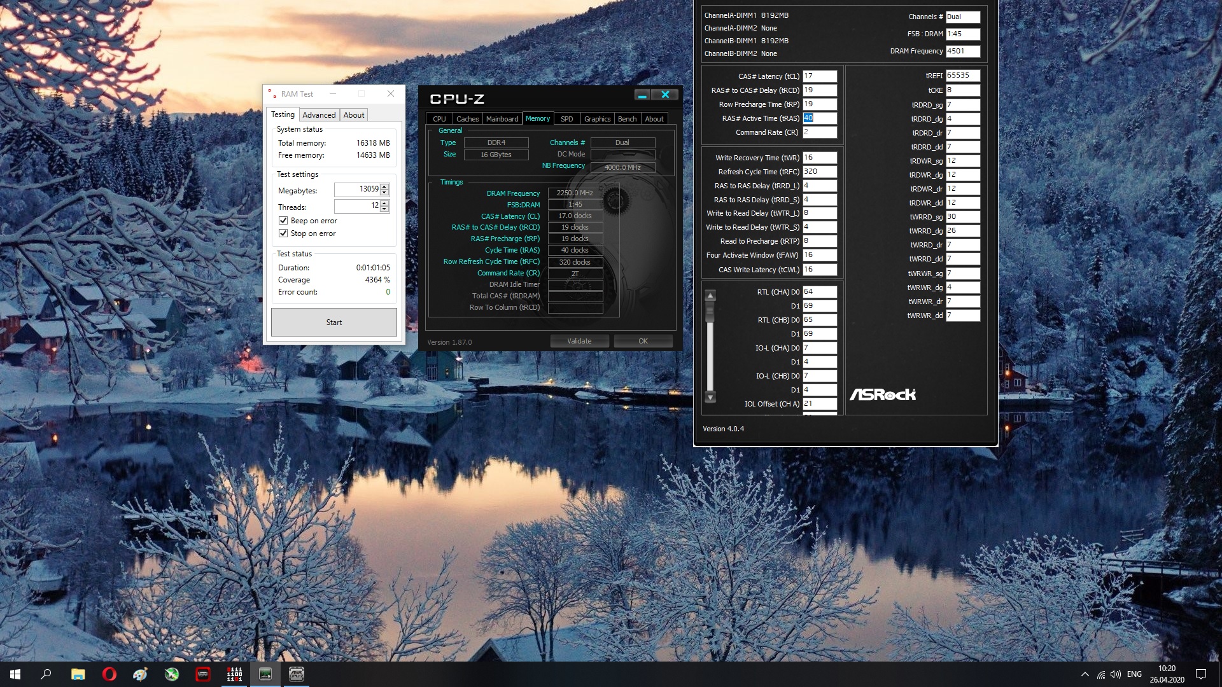Open the Advanced tab in RAM Test

click(319, 115)
